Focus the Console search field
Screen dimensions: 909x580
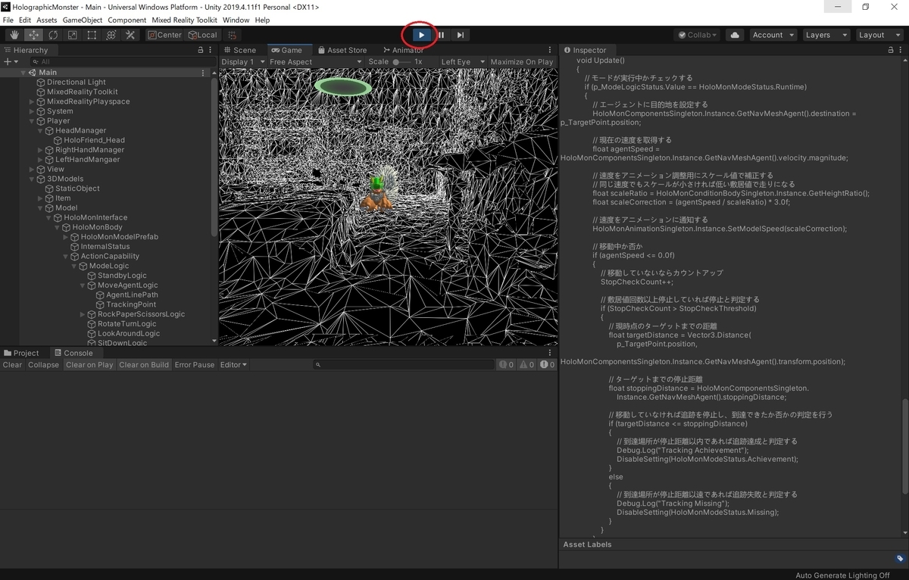(402, 365)
